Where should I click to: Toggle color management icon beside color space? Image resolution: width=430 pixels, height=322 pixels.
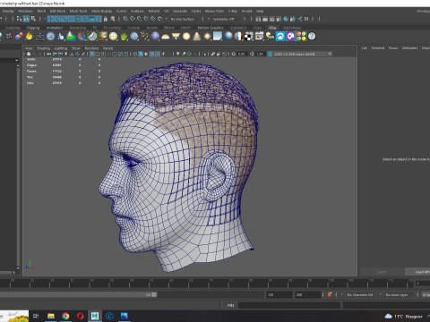click(x=270, y=54)
